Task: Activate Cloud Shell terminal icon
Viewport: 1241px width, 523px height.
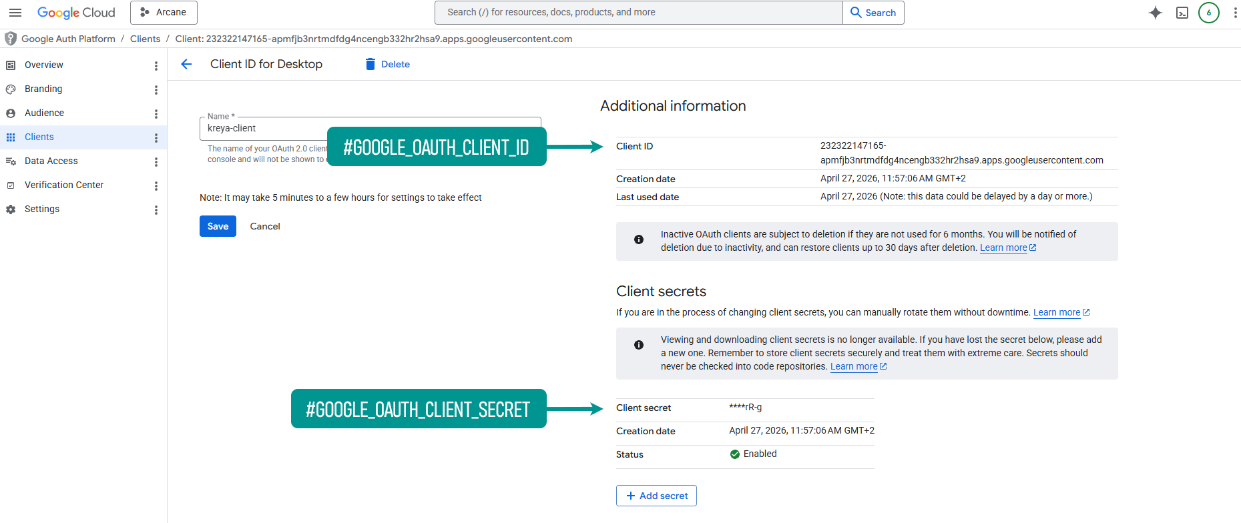Action: pyautogui.click(x=1182, y=13)
